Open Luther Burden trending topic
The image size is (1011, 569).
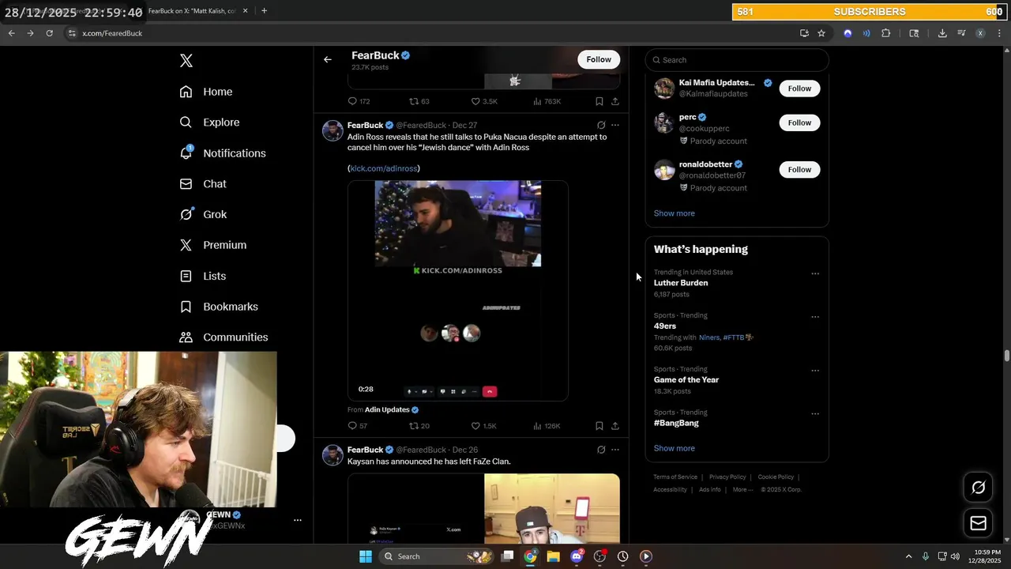[681, 283]
